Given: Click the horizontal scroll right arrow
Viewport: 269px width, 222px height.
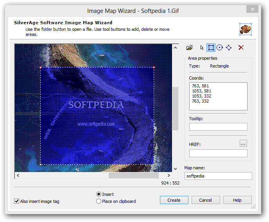Looking at the screenshot, I should [169, 175].
